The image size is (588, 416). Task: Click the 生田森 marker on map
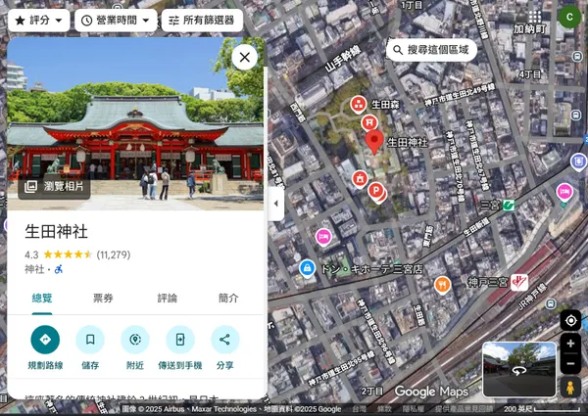click(359, 105)
